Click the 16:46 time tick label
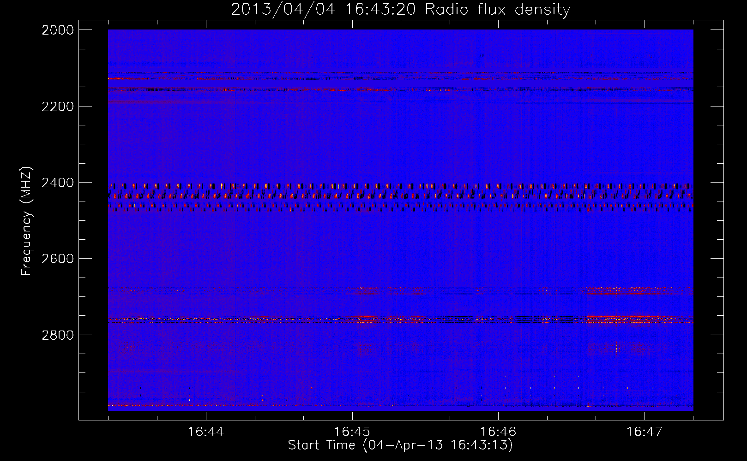 click(x=498, y=432)
